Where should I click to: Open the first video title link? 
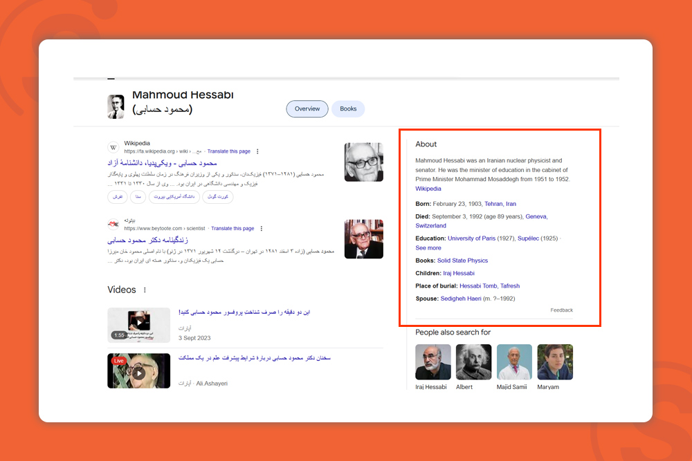(x=244, y=312)
